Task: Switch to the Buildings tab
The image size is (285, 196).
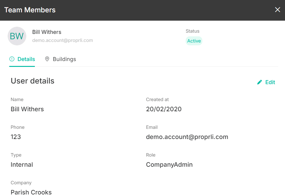Action: pos(60,59)
